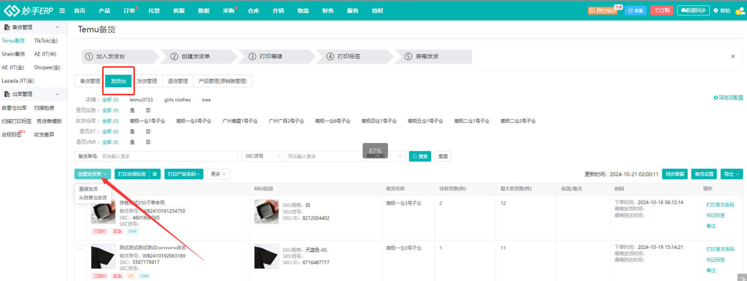This screenshot has width=747, height=281.
Task: Open the 模糊匹配 match-mode dropdown
Action: point(383,157)
